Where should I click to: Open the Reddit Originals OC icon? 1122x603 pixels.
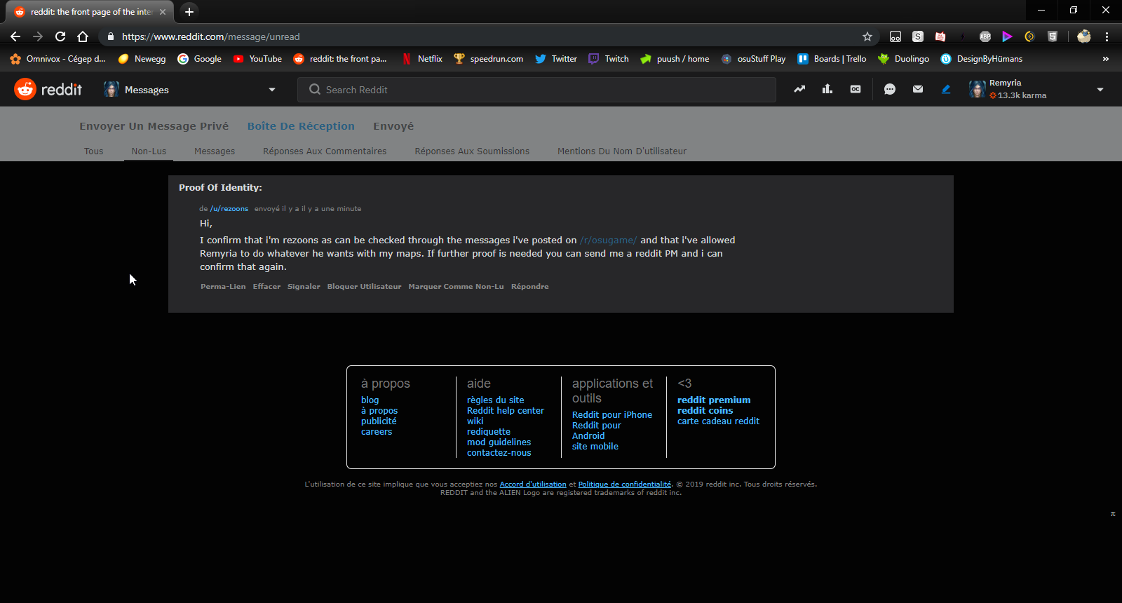(x=856, y=89)
